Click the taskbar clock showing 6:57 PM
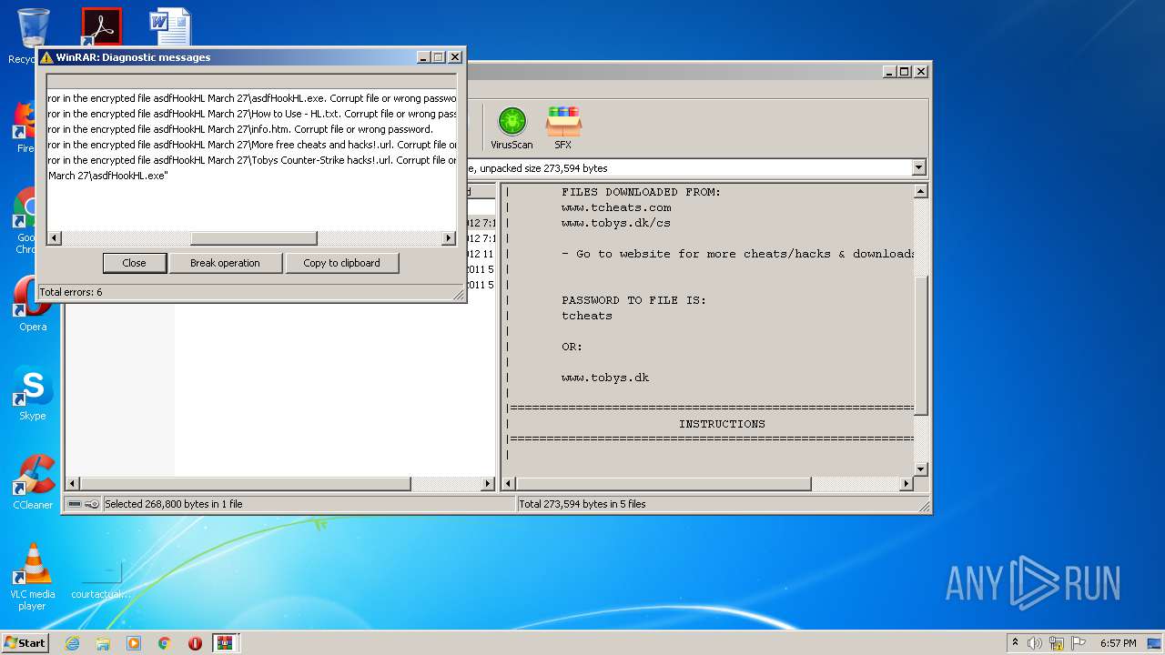Viewport: 1165px width, 655px height. tap(1118, 643)
